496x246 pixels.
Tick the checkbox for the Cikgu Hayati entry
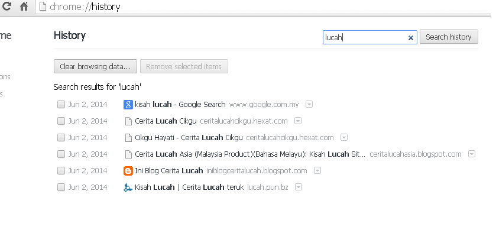click(x=61, y=137)
